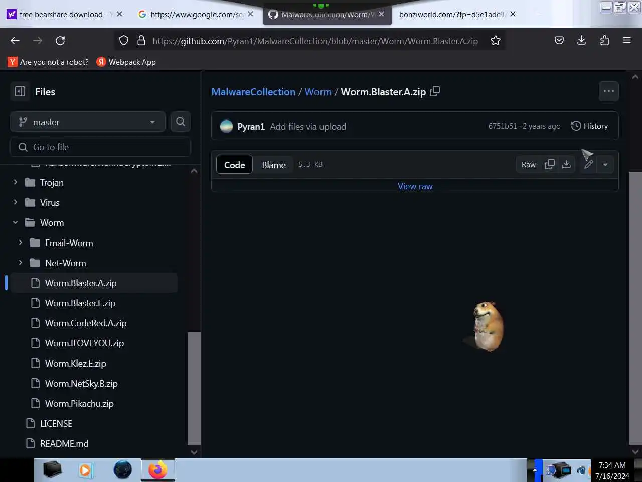Collapse the Worm folder

tap(15, 222)
